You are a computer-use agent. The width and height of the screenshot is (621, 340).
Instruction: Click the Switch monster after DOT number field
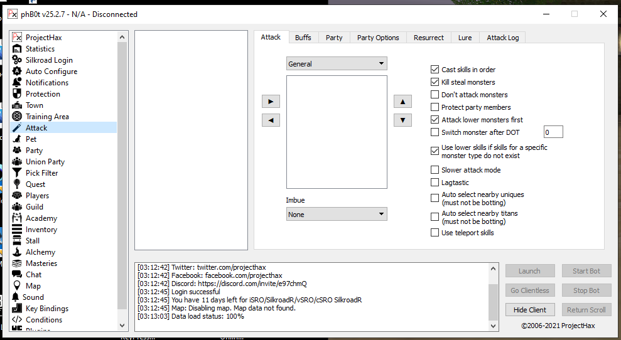click(x=553, y=132)
